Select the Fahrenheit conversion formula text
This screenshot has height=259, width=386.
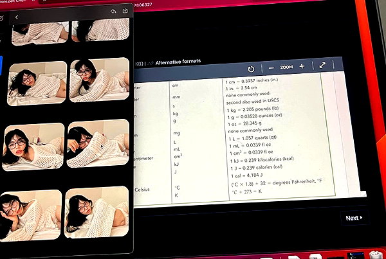tap(277, 183)
